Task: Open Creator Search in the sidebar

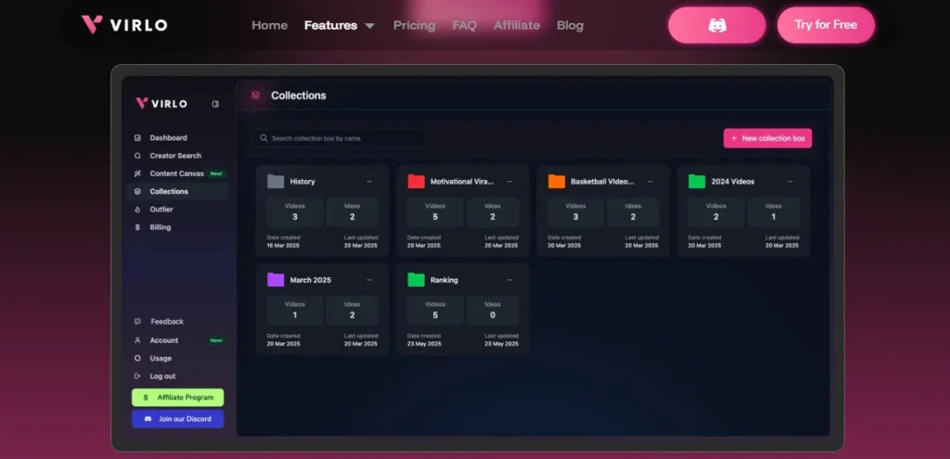Action: (177, 156)
